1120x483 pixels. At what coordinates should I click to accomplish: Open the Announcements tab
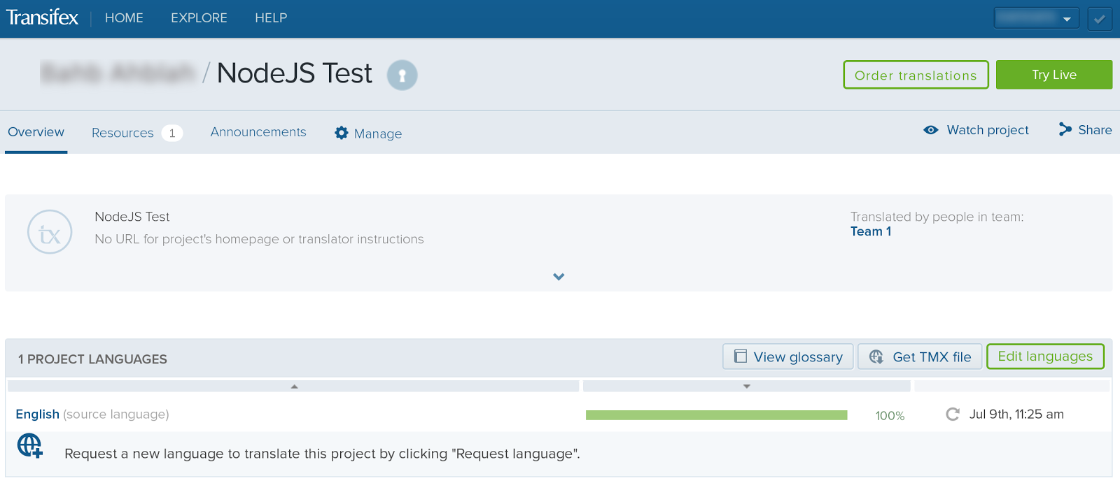[258, 132]
